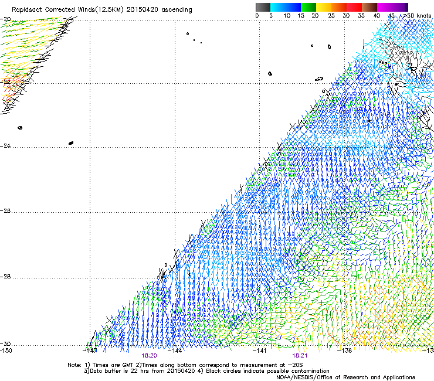434x381 pixels.
Task: Click the 'Data buffer is 22 hrs' note
Action: point(206,371)
